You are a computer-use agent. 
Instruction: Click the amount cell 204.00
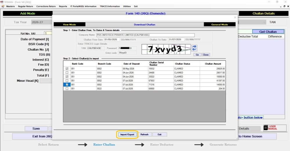(213, 88)
